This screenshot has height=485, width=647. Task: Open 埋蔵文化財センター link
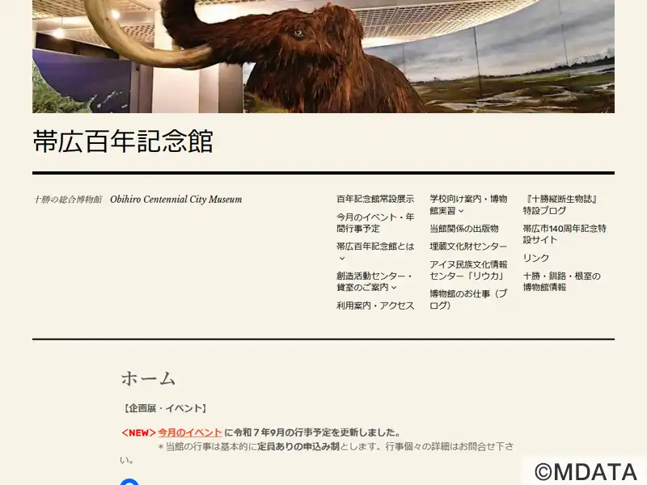pyautogui.click(x=468, y=247)
